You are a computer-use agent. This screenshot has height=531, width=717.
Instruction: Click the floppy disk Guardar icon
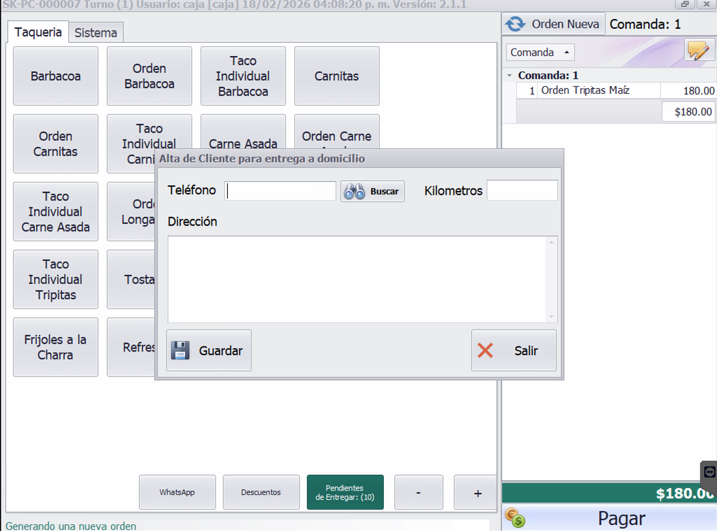point(180,351)
